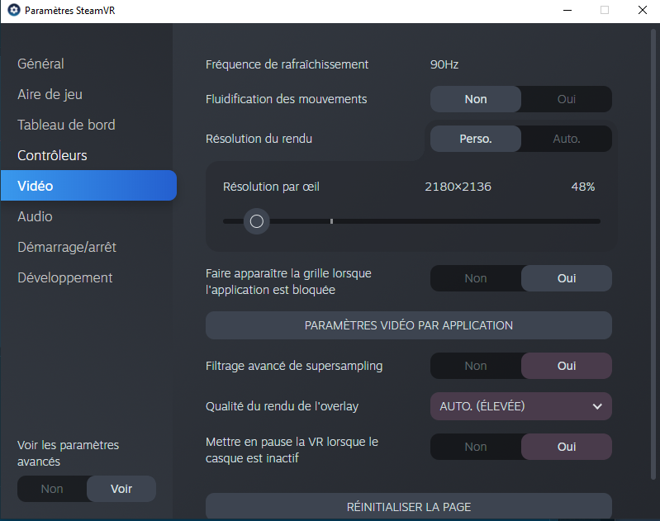This screenshot has width=660, height=521.
Task: Set pause VR when headset inactive to Non
Action: pyautogui.click(x=476, y=447)
